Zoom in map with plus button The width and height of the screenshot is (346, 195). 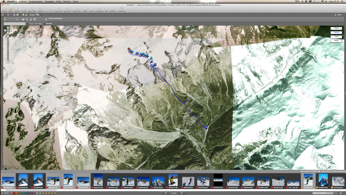point(8,36)
